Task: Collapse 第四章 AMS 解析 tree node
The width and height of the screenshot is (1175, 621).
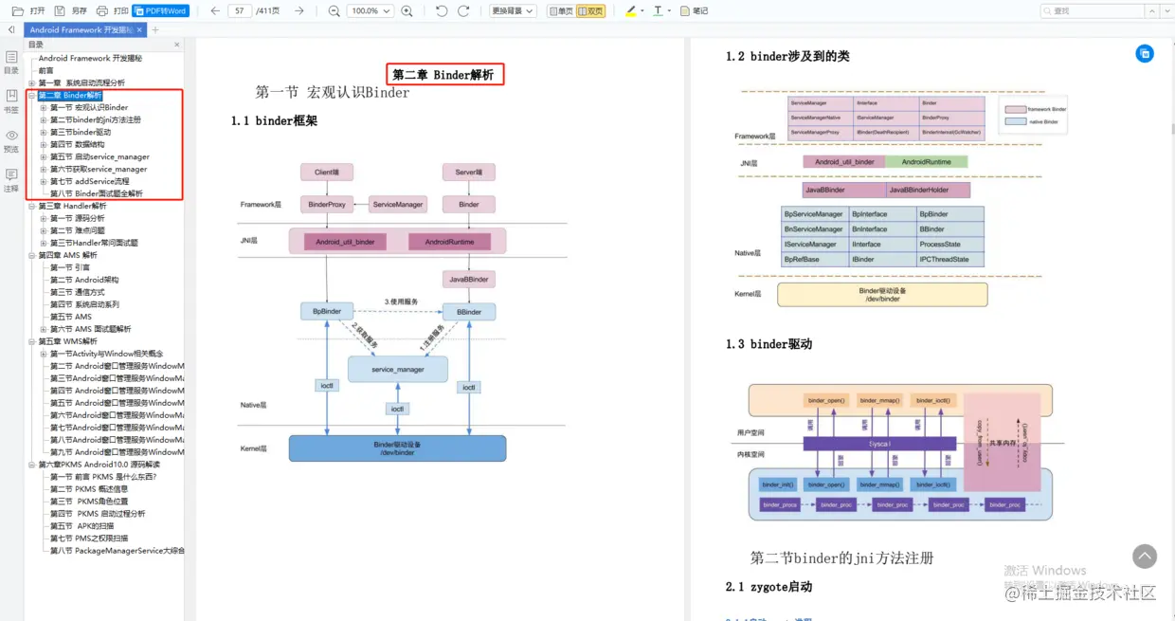Action: click(32, 256)
